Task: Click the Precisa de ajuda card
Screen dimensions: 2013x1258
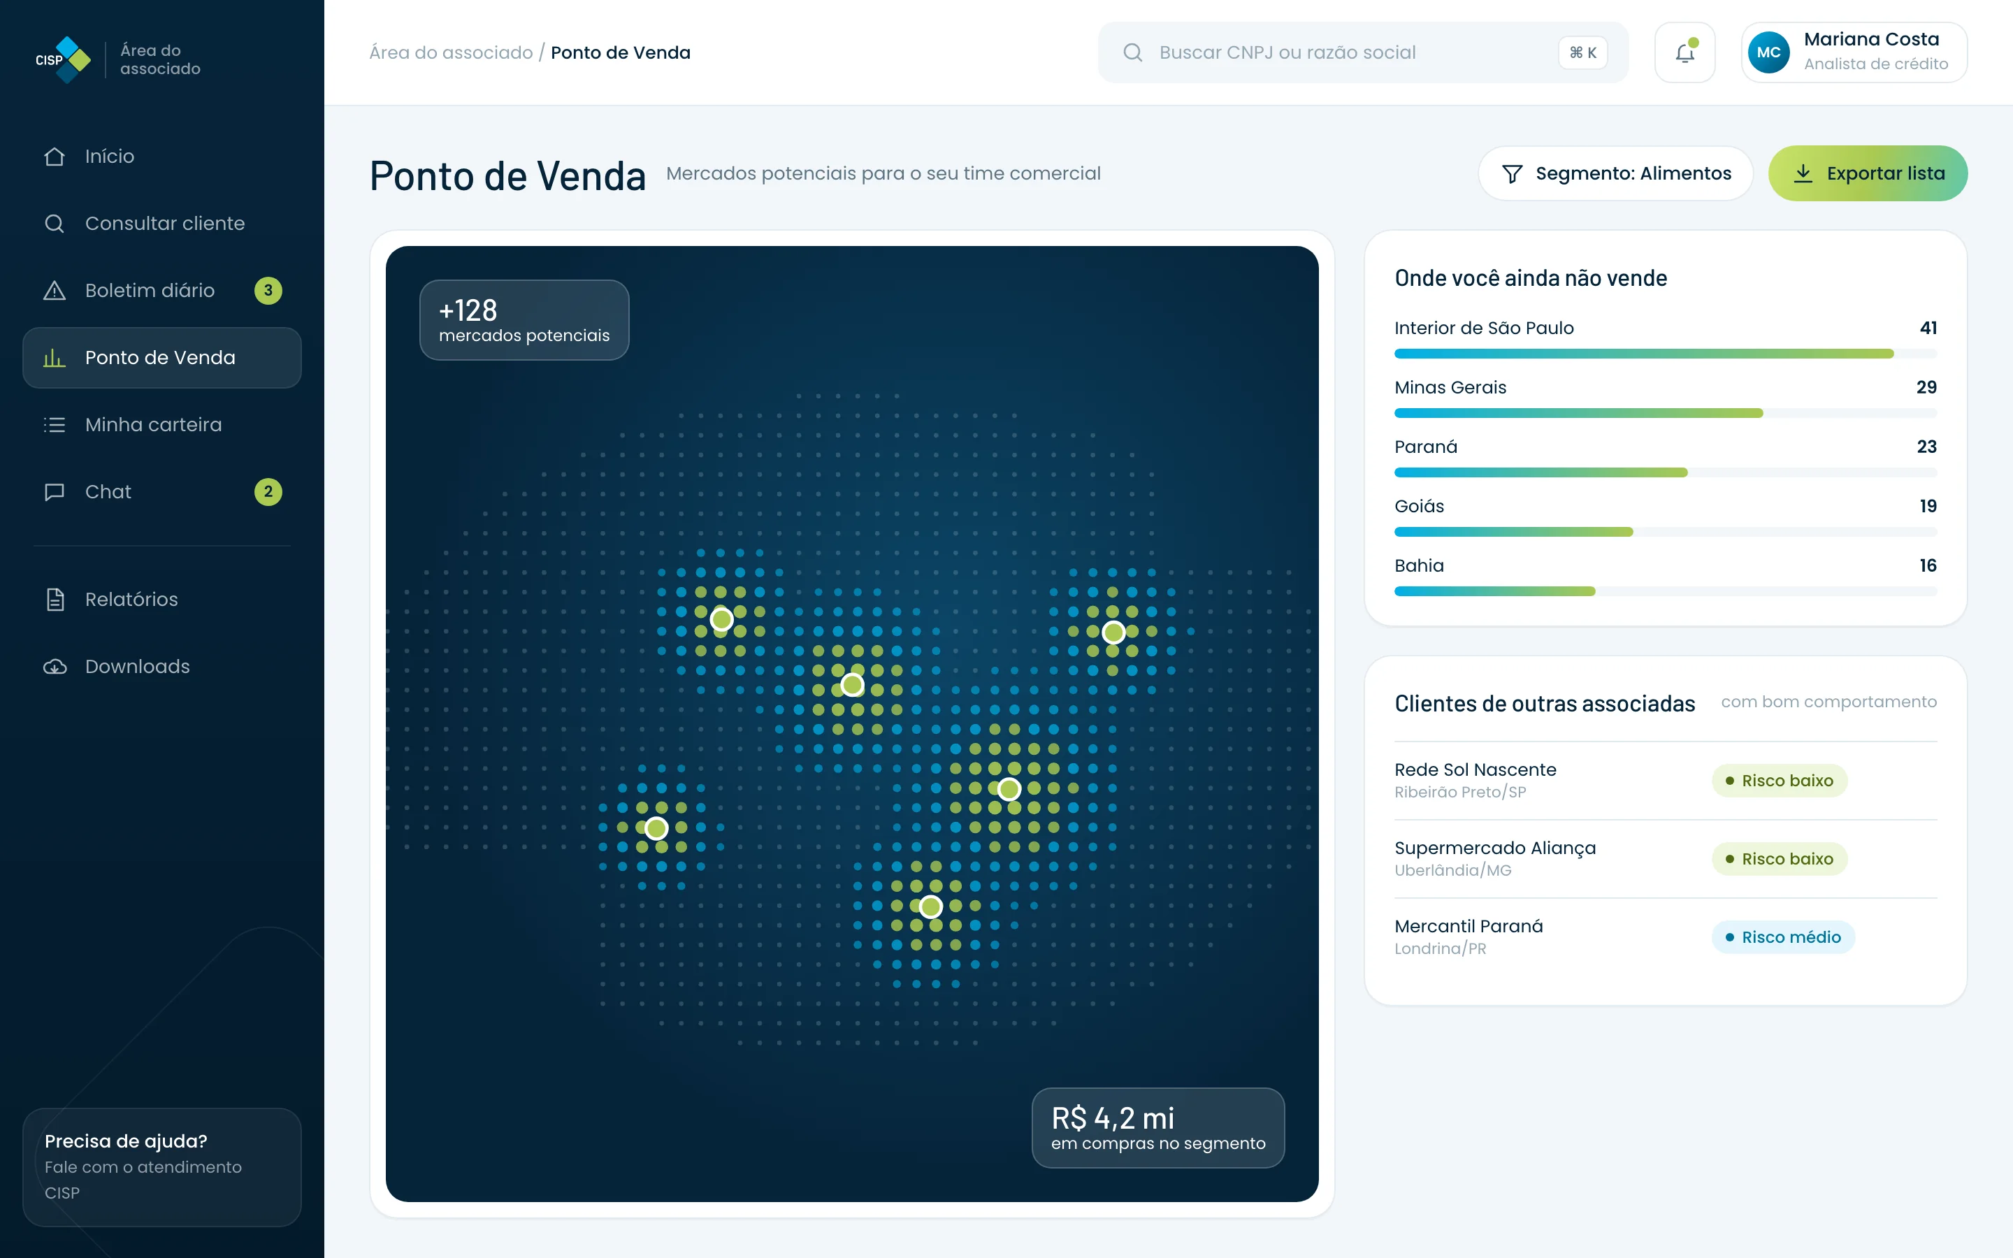Action: pos(162,1166)
